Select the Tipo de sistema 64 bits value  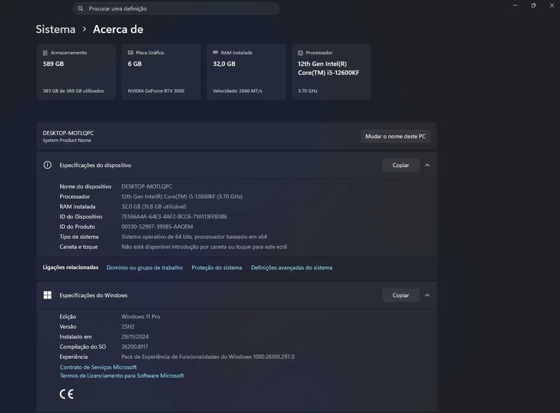pyautogui.click(x=194, y=237)
